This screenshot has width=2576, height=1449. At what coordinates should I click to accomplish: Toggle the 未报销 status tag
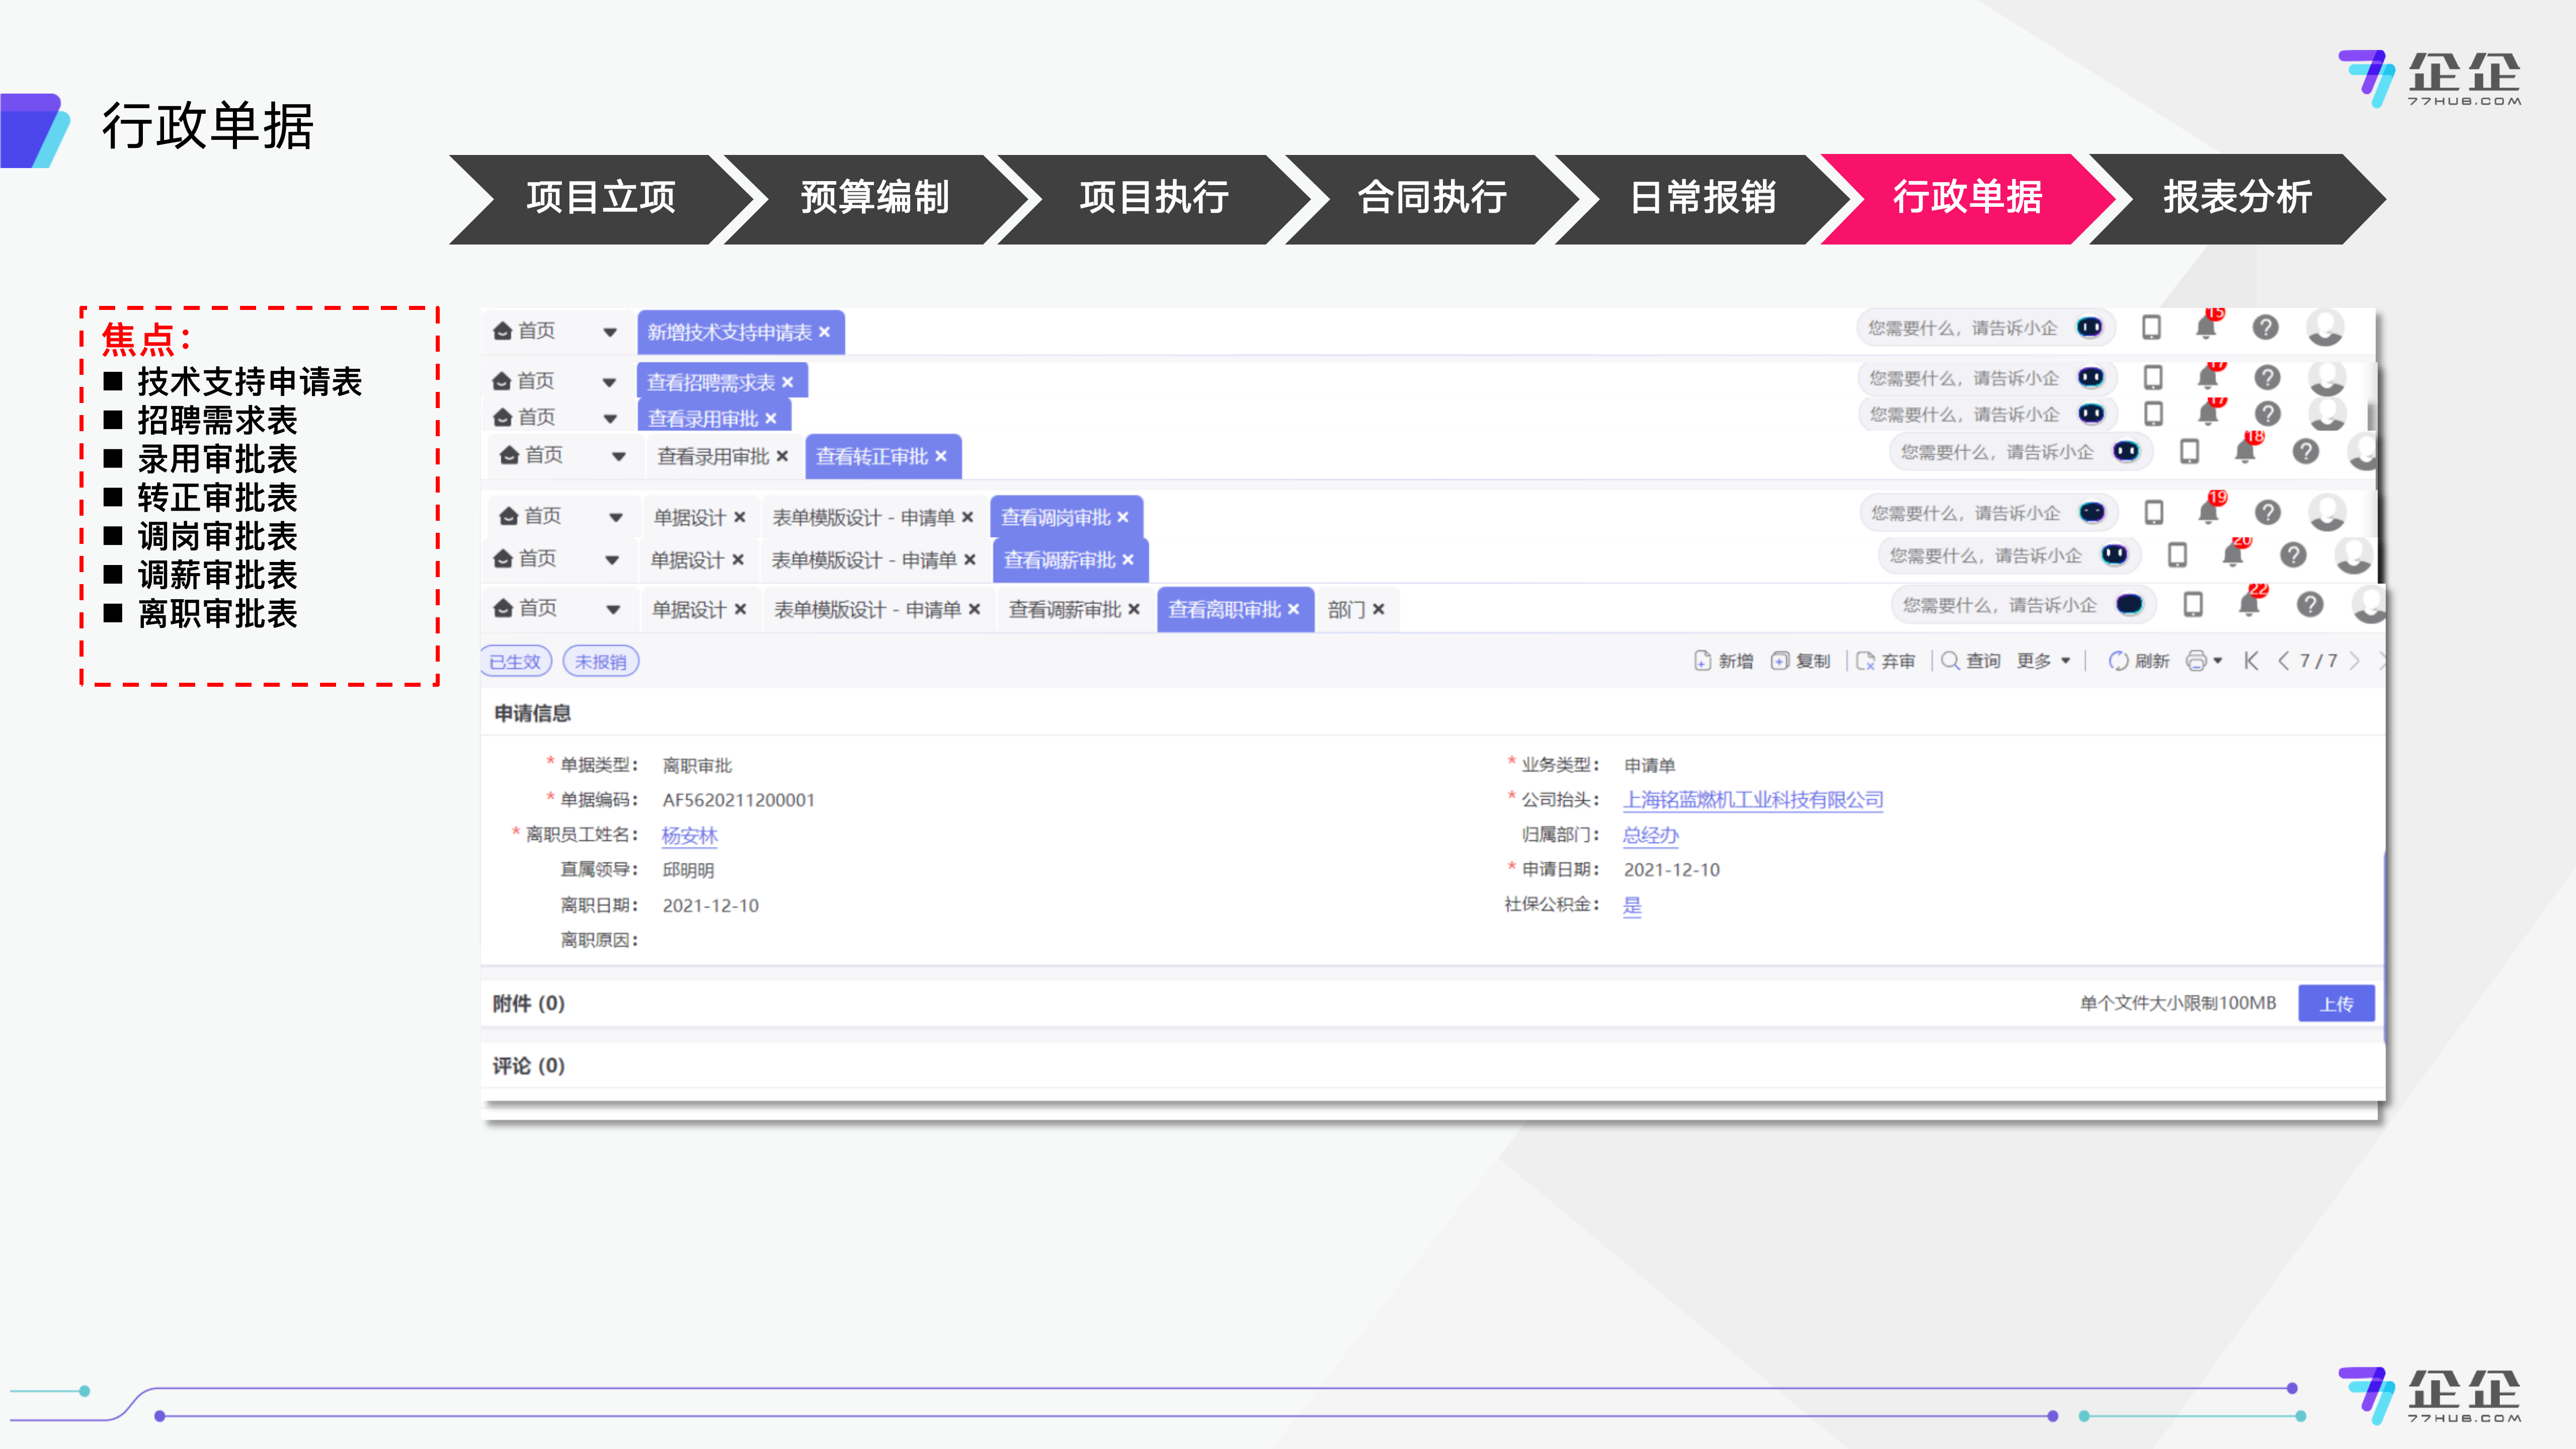(600, 662)
